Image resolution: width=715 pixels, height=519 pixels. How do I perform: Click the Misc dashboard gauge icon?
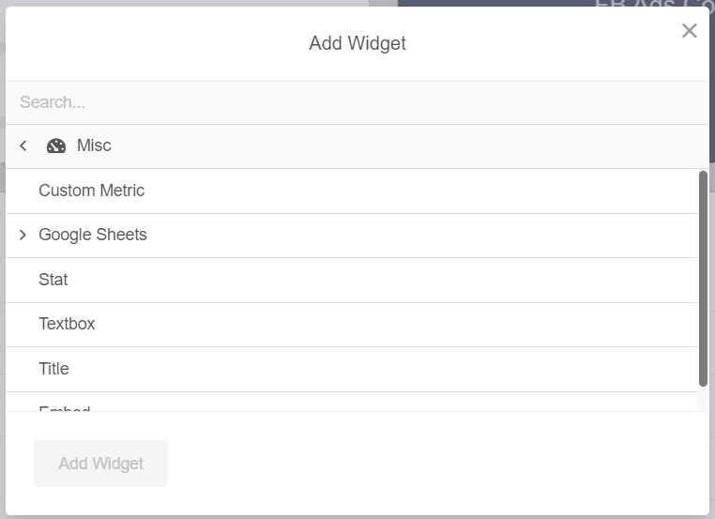[56, 146]
